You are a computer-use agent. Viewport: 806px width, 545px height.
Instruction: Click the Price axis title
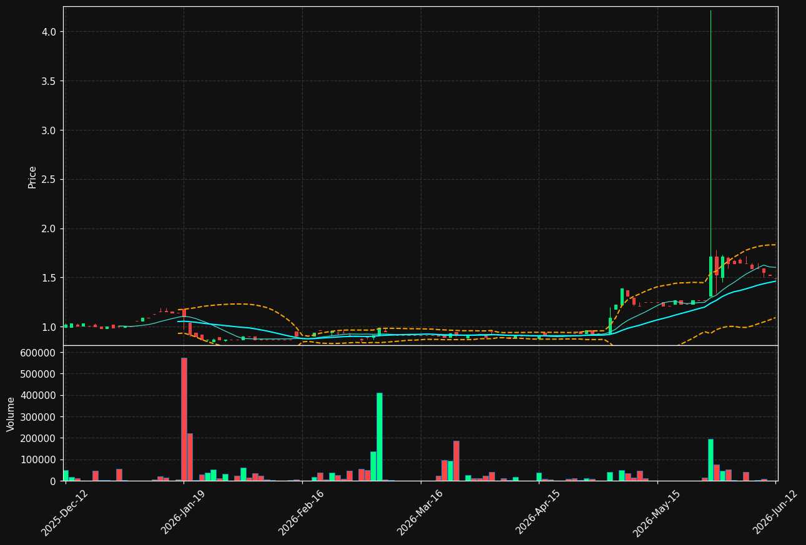coord(32,177)
